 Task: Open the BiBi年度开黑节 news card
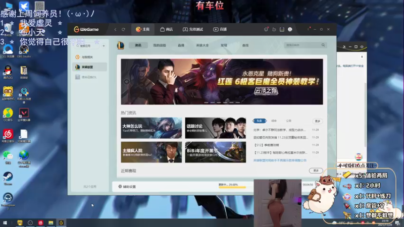point(216,152)
